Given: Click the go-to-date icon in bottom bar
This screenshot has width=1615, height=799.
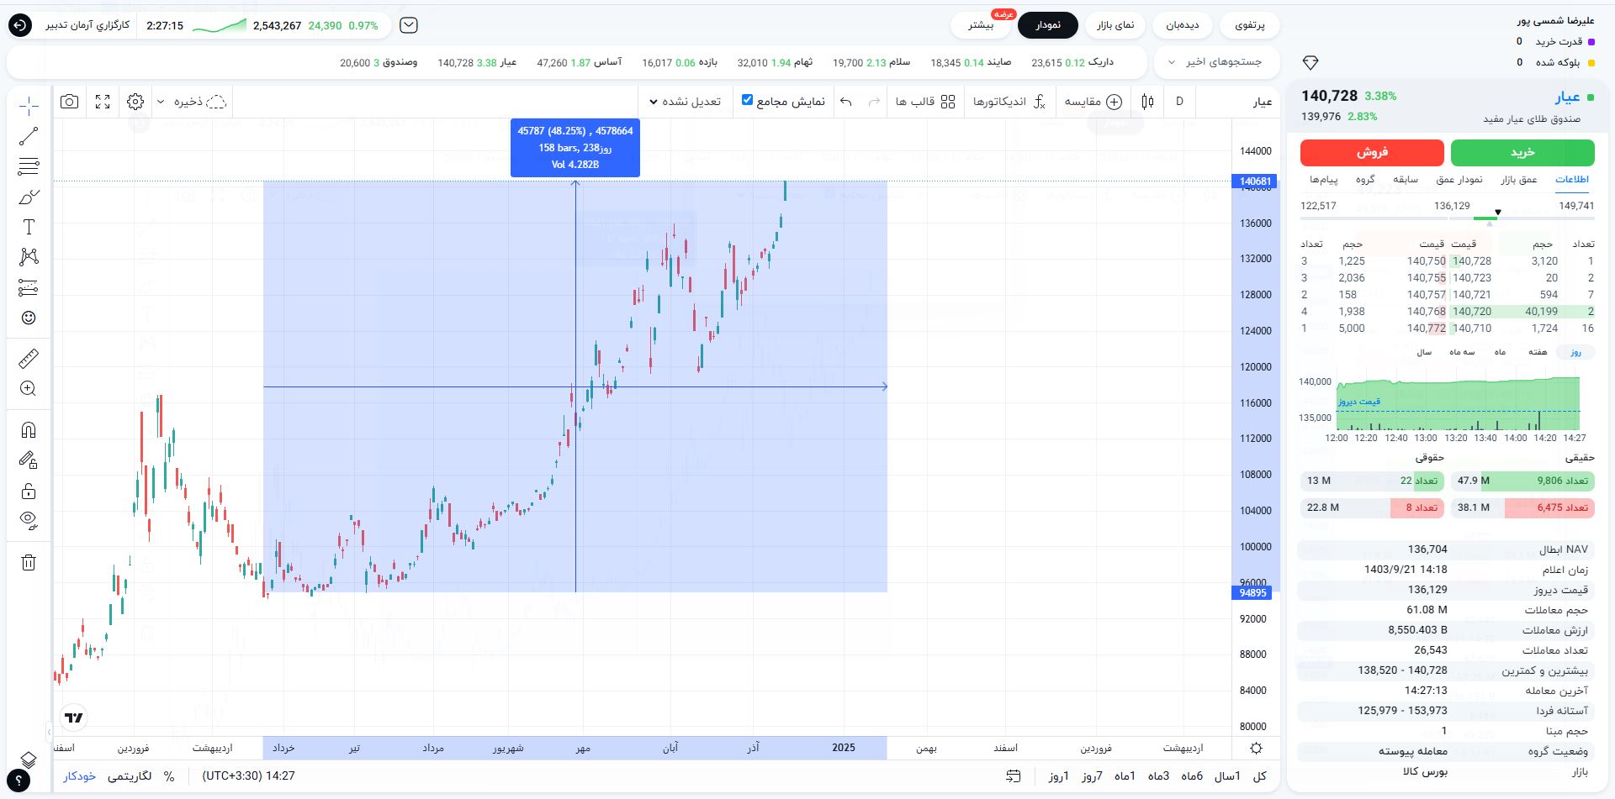Looking at the screenshot, I should pos(1014,776).
